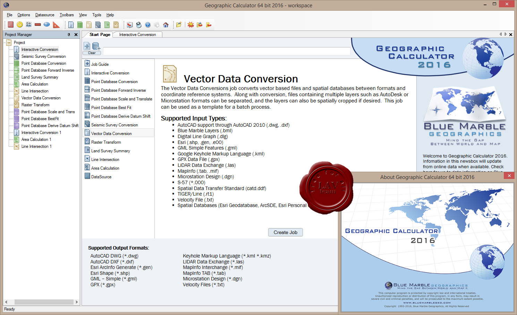Choose Line Intersection in job list
The height and width of the screenshot is (315, 517).
tap(105, 160)
